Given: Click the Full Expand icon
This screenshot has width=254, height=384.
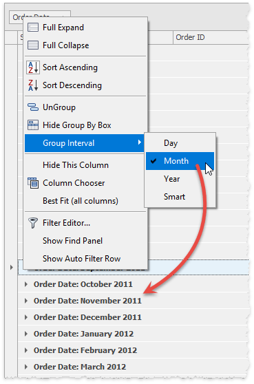Looking at the screenshot, I should tap(33, 28).
